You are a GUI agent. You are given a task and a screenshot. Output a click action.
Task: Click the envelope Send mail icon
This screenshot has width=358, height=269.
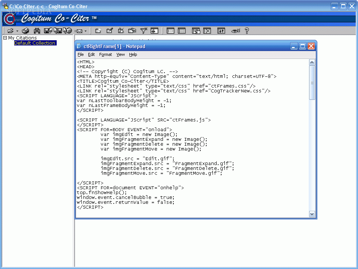(x=79, y=31)
